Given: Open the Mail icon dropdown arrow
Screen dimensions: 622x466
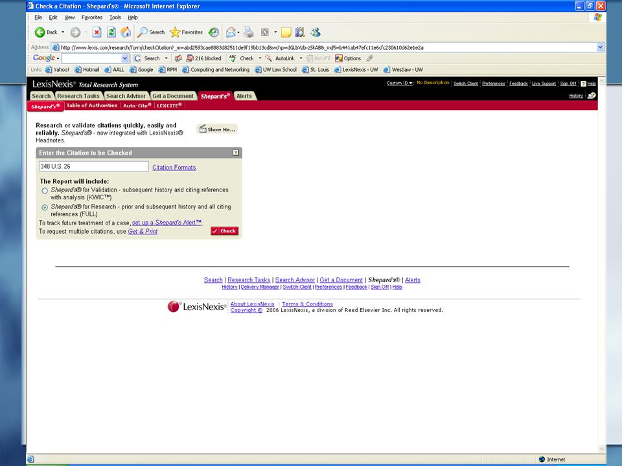Looking at the screenshot, I should tap(238, 32).
